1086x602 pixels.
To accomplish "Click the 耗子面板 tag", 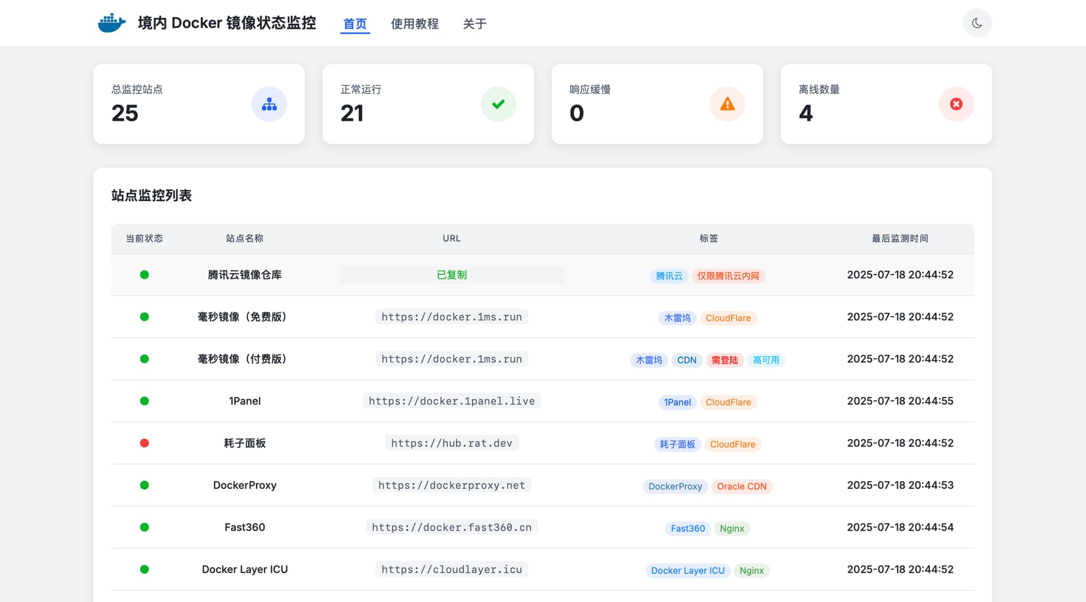I will (678, 444).
